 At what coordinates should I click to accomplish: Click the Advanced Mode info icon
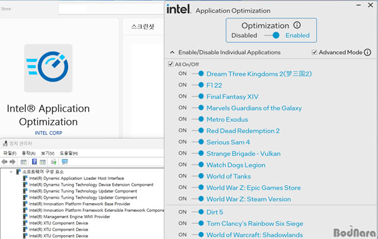click(x=367, y=52)
